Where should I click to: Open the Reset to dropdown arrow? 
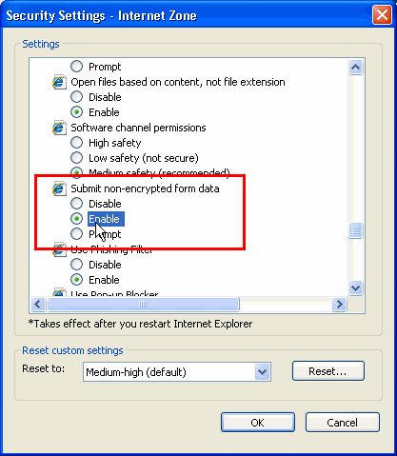tap(262, 371)
